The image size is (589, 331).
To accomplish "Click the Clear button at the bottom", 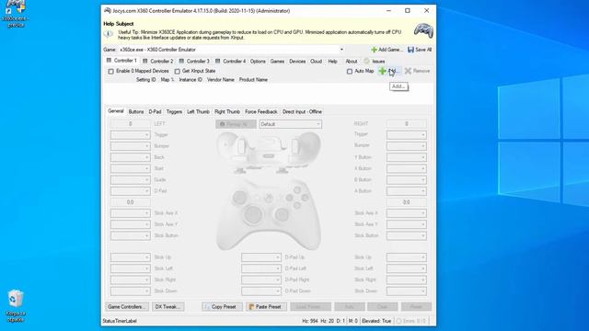I will 383,307.
